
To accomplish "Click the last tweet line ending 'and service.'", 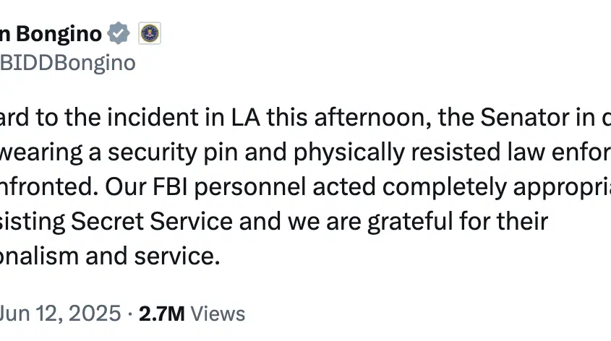I will pyautogui.click(x=110, y=256).
